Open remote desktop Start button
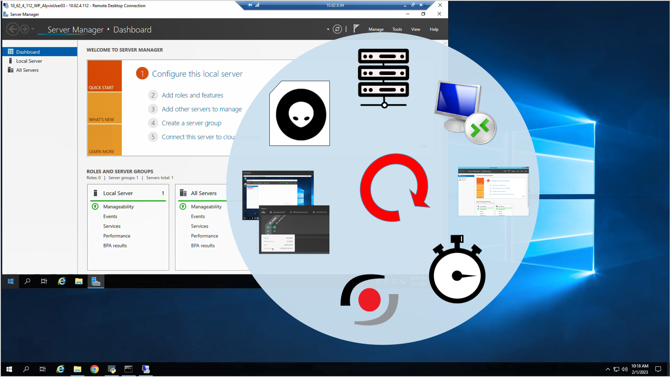This screenshot has height=377, width=670. pos(11,281)
